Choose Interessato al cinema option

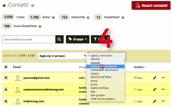click(x=105, y=66)
